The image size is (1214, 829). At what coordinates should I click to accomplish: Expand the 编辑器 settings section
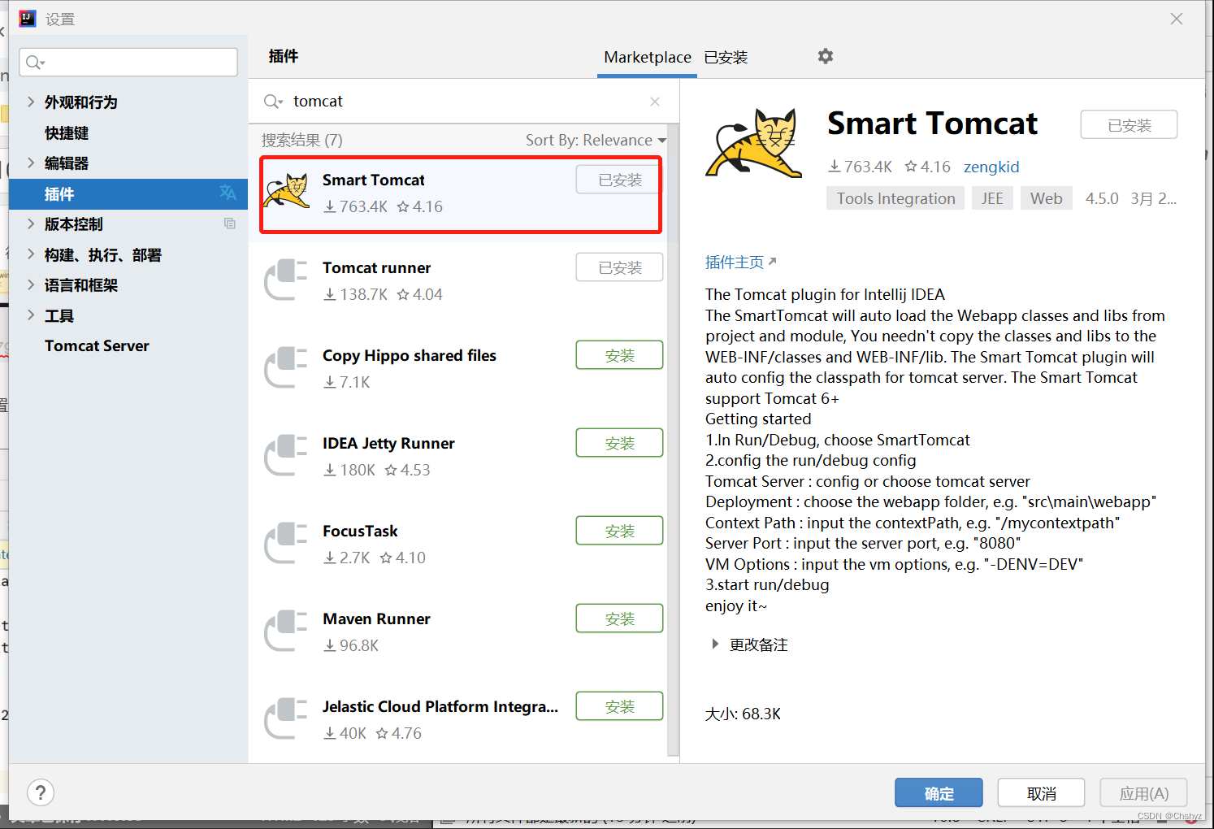(31, 163)
